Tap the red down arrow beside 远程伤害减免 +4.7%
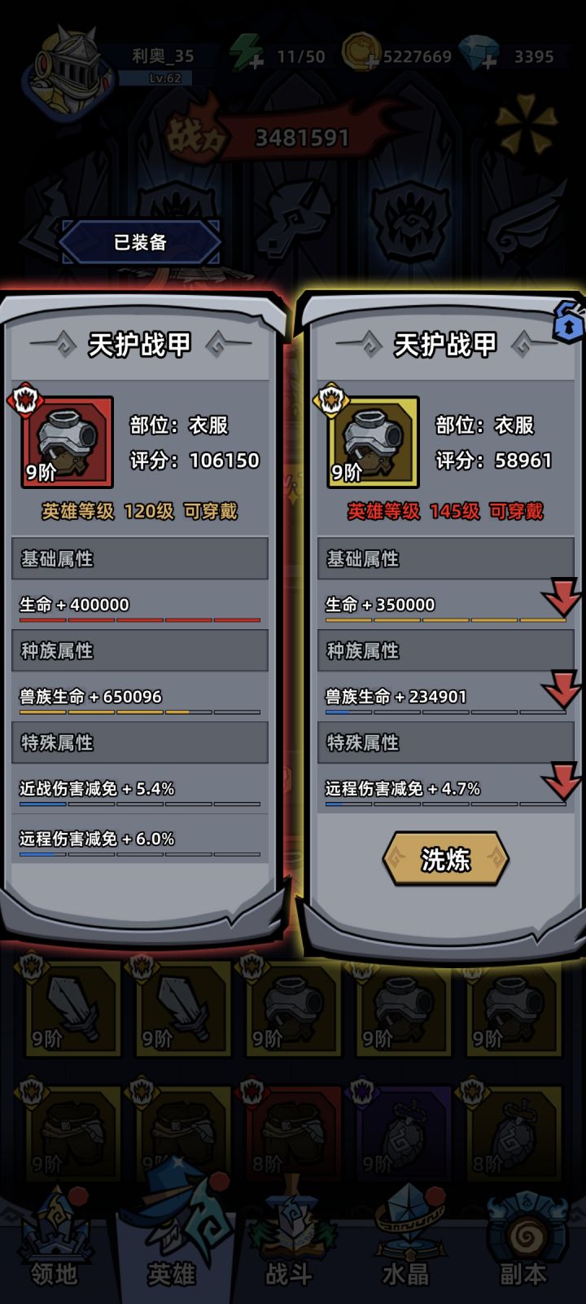Screen dimensions: 586x1304 pos(561,782)
